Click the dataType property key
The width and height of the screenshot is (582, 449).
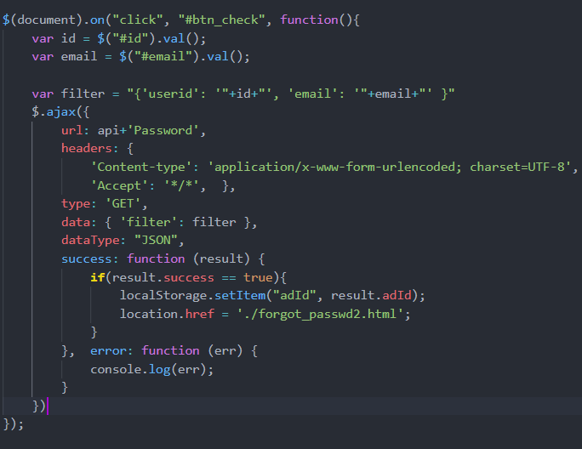[90, 240]
